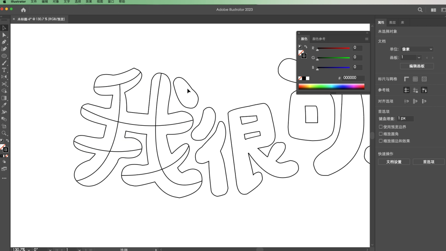Click the show rulers icon
Screen dimensions: 446x251
(x=406, y=79)
